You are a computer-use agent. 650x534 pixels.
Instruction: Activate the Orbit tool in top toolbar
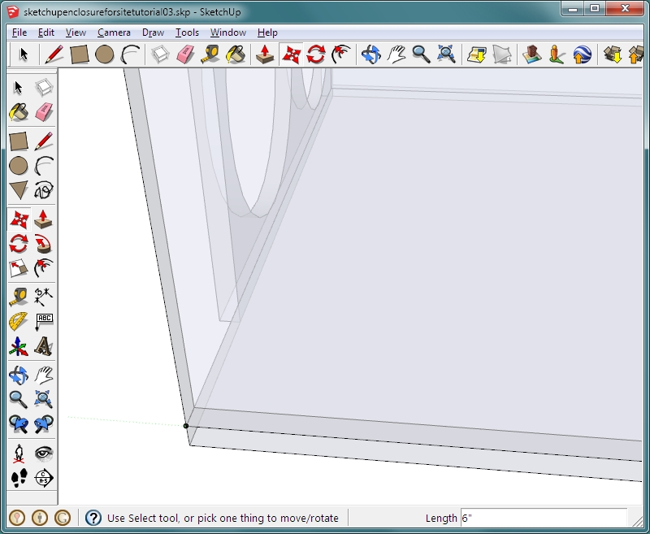coord(371,54)
